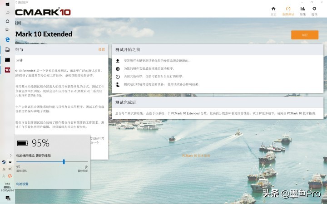The height and width of the screenshot is (204, 327).
Task: Open Steam tray icon
Action: point(4,162)
